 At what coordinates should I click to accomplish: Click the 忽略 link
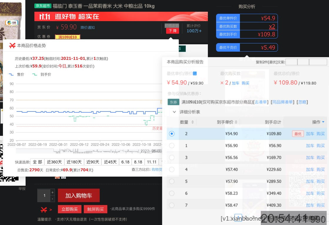point(302,102)
